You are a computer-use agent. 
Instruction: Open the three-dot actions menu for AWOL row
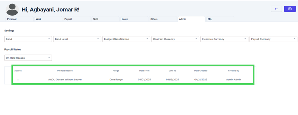18,80
